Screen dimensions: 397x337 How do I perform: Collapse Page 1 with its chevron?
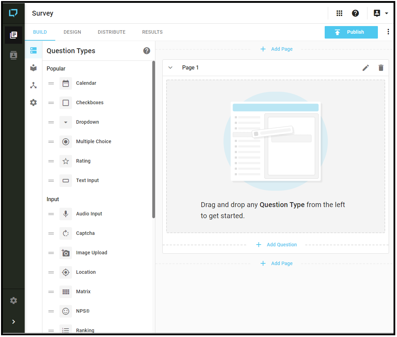[x=170, y=67]
